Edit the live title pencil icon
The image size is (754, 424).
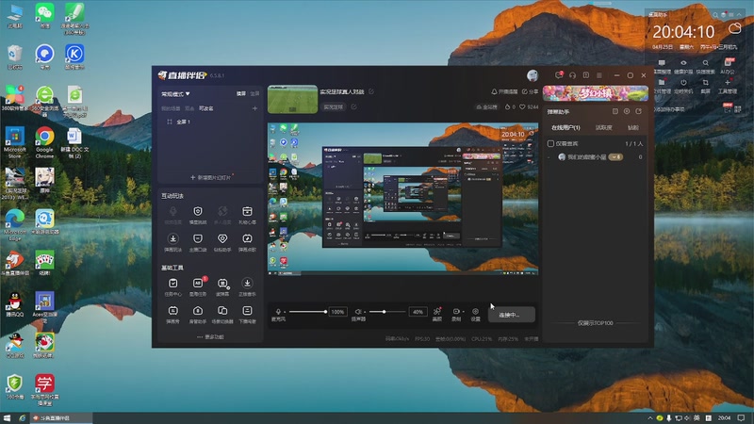(371, 91)
